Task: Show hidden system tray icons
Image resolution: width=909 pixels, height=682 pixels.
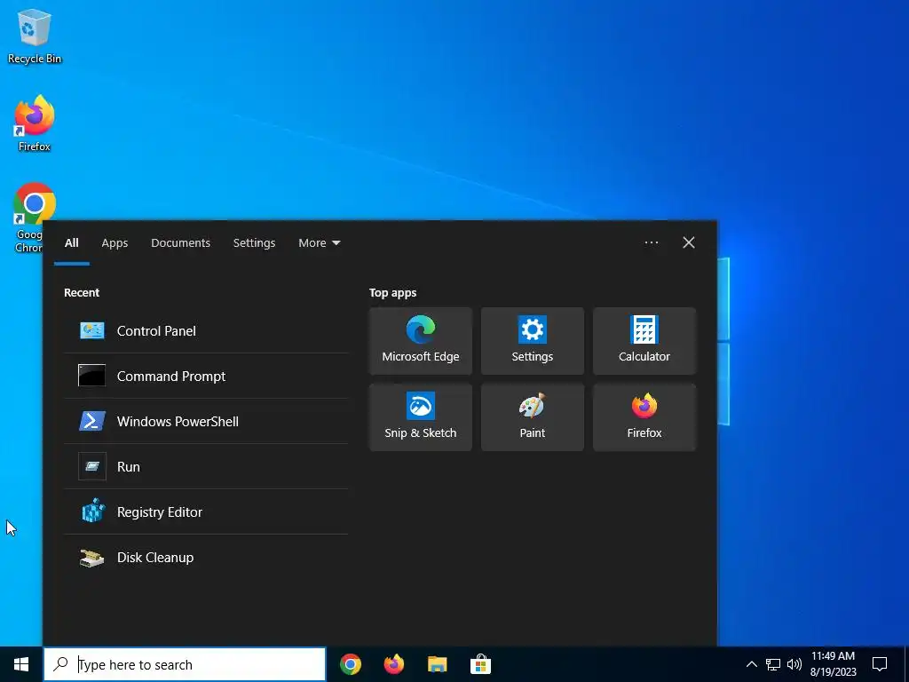Action: 751,664
